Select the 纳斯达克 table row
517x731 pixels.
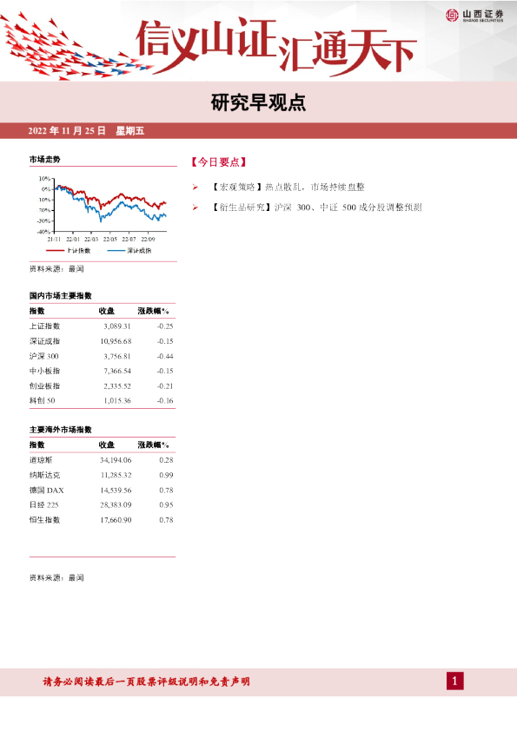pyautogui.click(x=103, y=475)
